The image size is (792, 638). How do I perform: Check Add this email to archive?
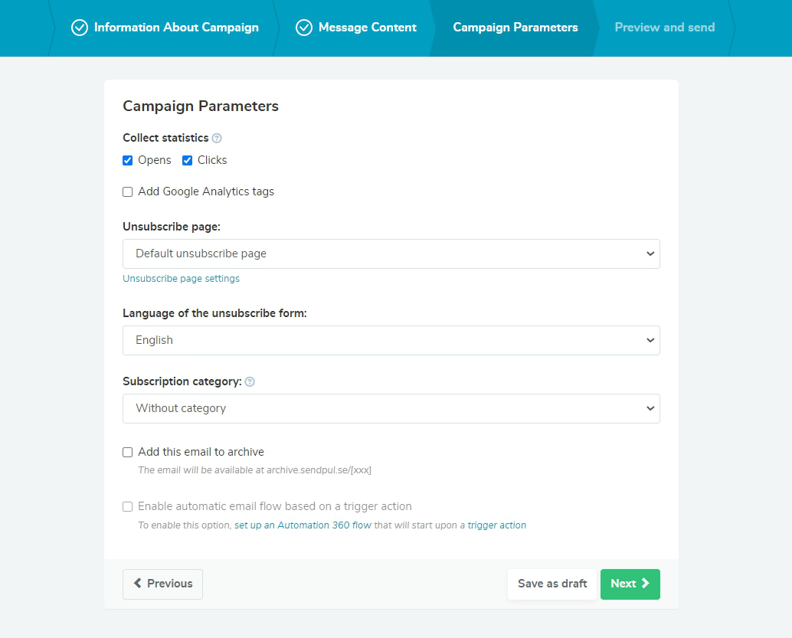coord(127,452)
